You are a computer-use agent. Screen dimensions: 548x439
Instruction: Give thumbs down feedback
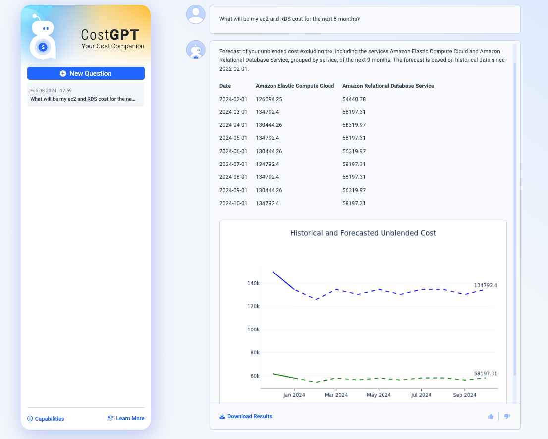click(x=507, y=416)
